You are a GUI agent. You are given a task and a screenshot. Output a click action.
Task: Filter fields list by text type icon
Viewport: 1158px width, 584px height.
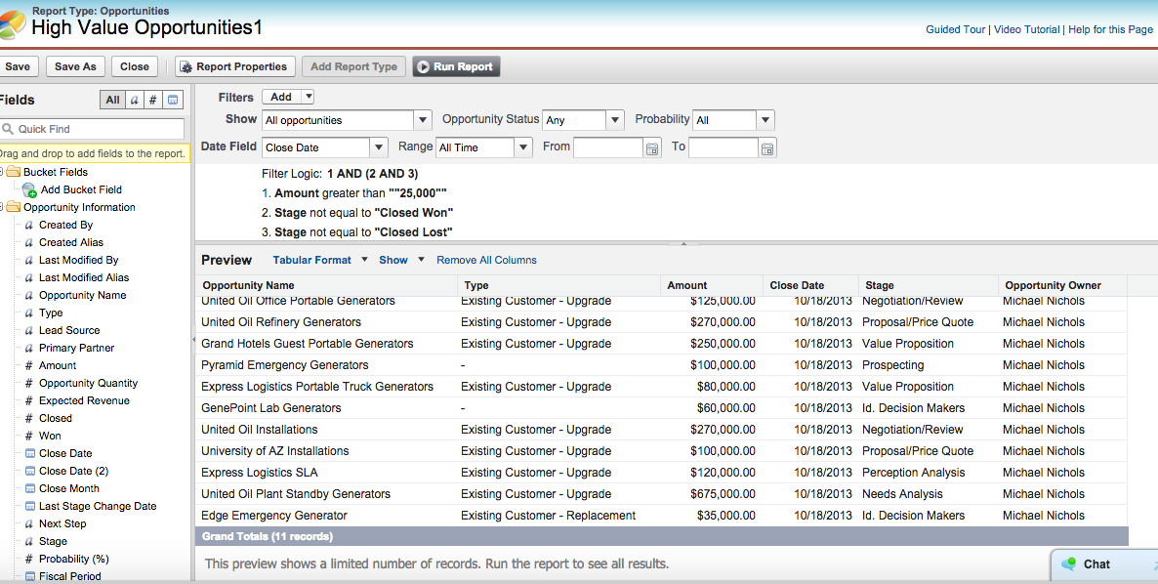(134, 100)
